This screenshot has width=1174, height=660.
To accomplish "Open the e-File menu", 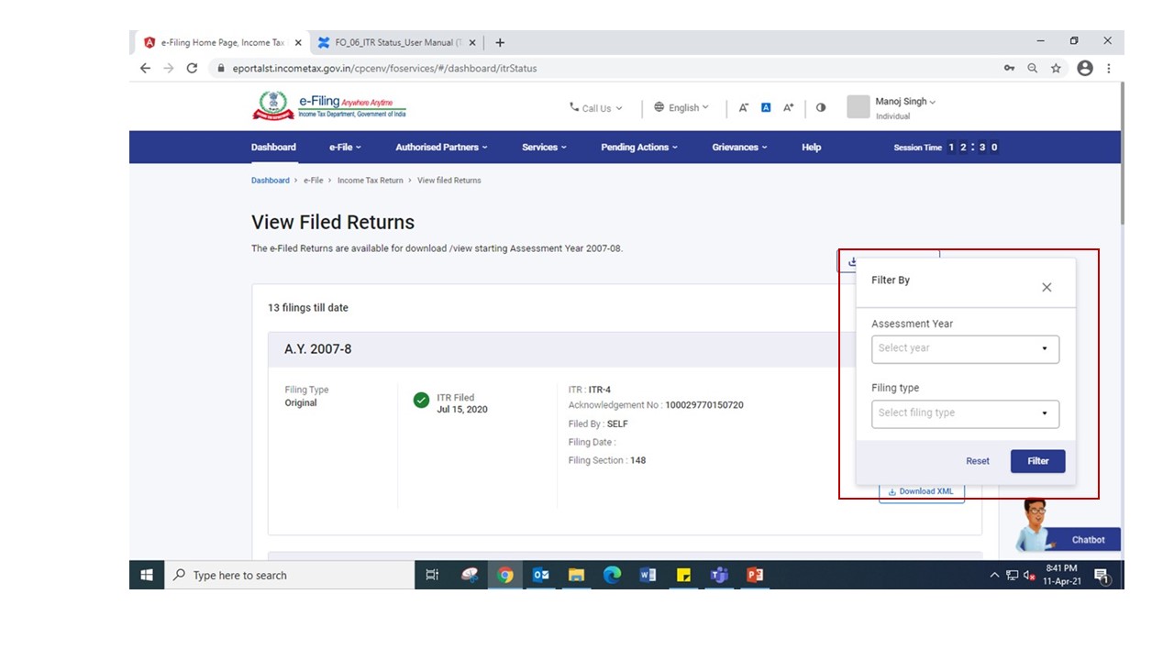I will [x=345, y=147].
